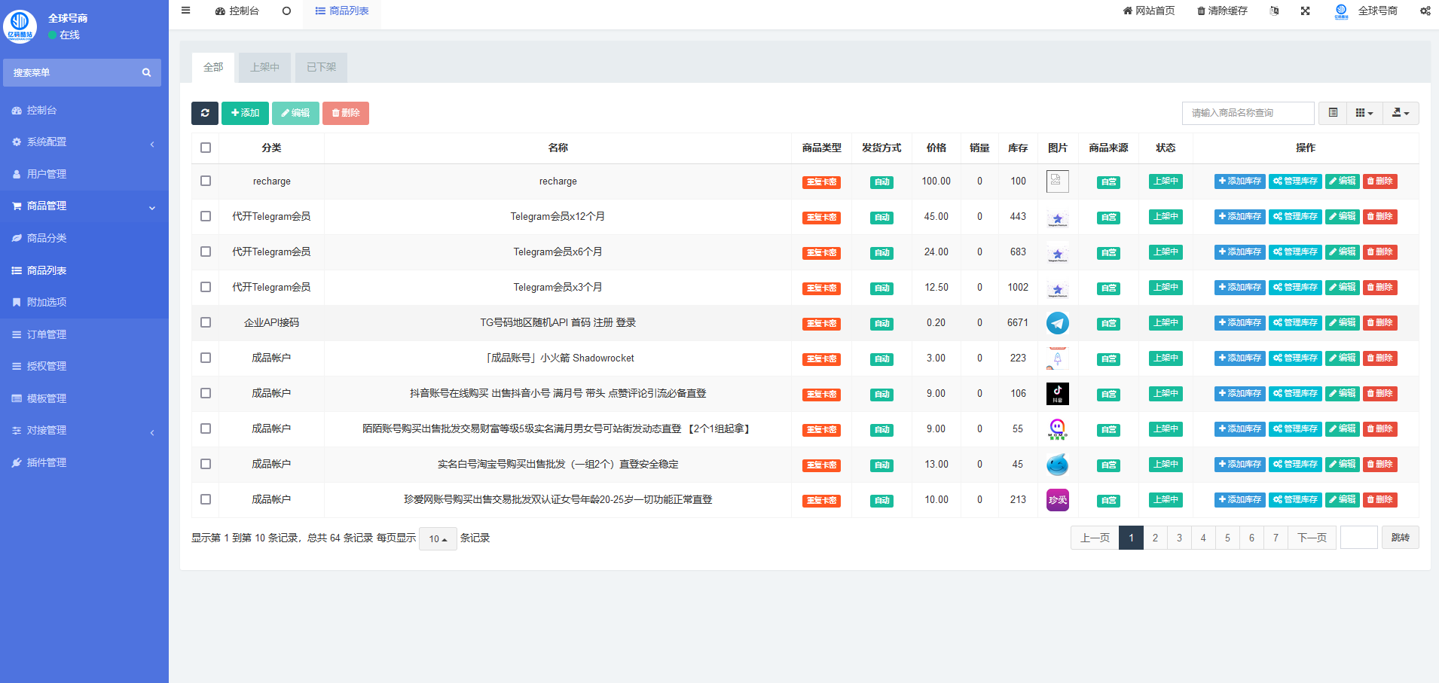Go to page 3 in pagination

pos(1179,538)
